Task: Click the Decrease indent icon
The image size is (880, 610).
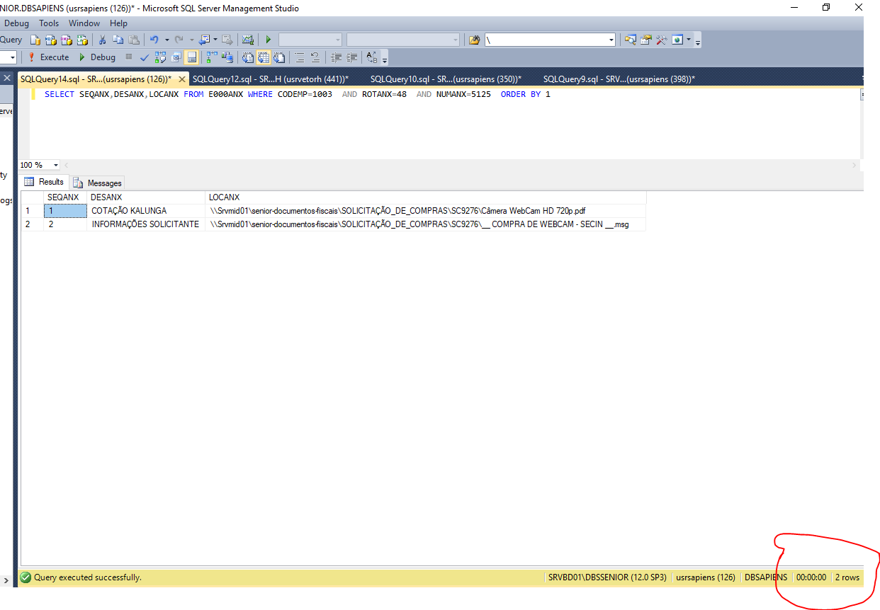Action: click(336, 57)
